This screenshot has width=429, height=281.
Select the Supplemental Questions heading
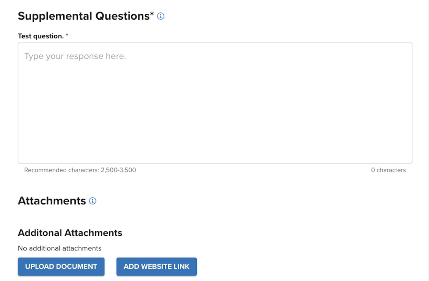84,16
